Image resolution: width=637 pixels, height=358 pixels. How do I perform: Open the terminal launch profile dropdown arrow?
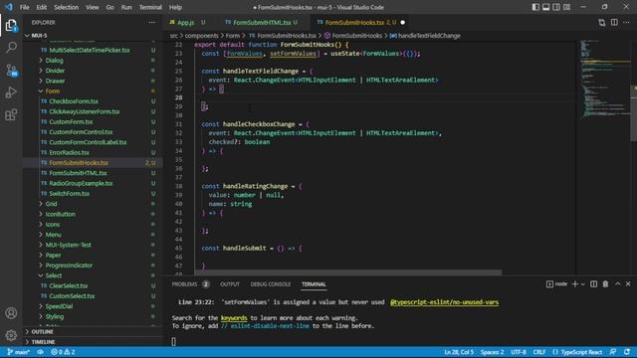click(x=583, y=284)
